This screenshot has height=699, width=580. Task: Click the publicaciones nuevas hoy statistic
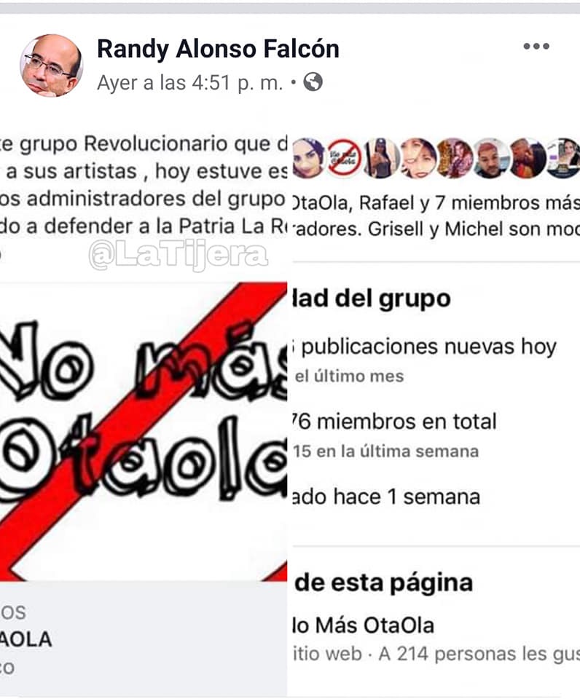coord(425,347)
